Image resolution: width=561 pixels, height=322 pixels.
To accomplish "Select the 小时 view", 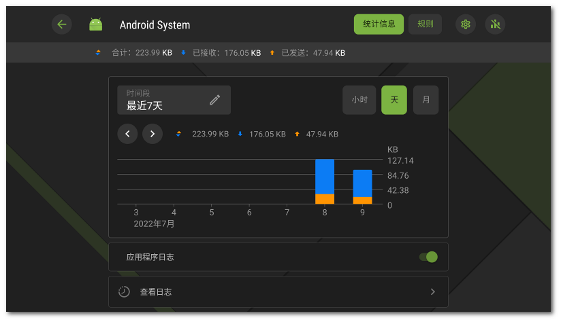I will (359, 100).
